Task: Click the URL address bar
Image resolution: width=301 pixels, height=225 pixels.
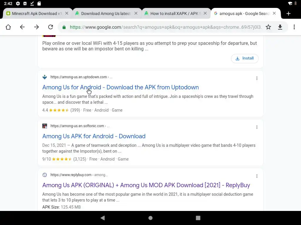Action: [x=165, y=27]
